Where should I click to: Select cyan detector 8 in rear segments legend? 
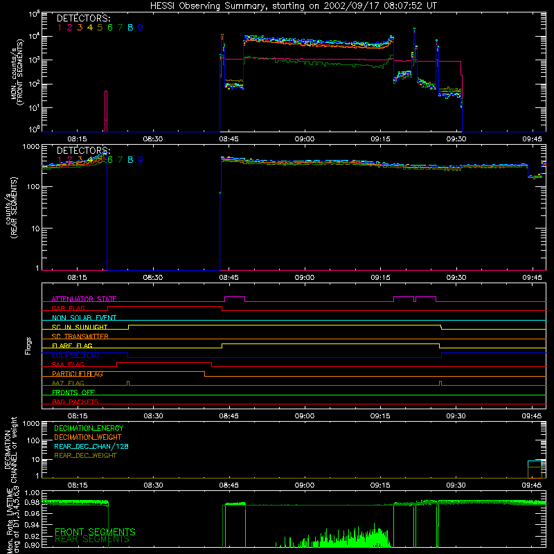[130, 160]
